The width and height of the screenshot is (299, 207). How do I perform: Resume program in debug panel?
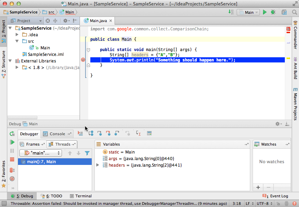click(12, 142)
